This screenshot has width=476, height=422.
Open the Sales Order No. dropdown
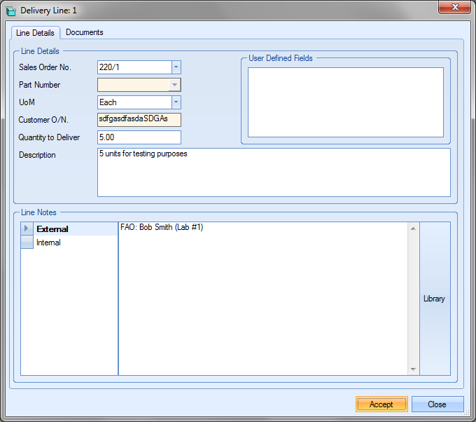coord(176,67)
